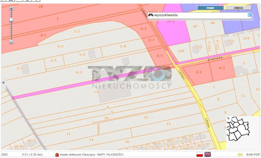261x158 pixels.
Task: Click the zoom level slider handle
Action: click(x=11, y=20)
